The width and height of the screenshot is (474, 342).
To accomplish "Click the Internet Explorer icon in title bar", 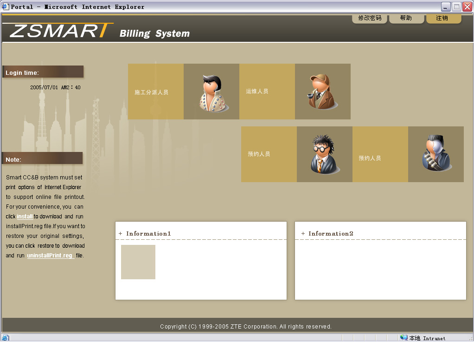I will (6, 7).
